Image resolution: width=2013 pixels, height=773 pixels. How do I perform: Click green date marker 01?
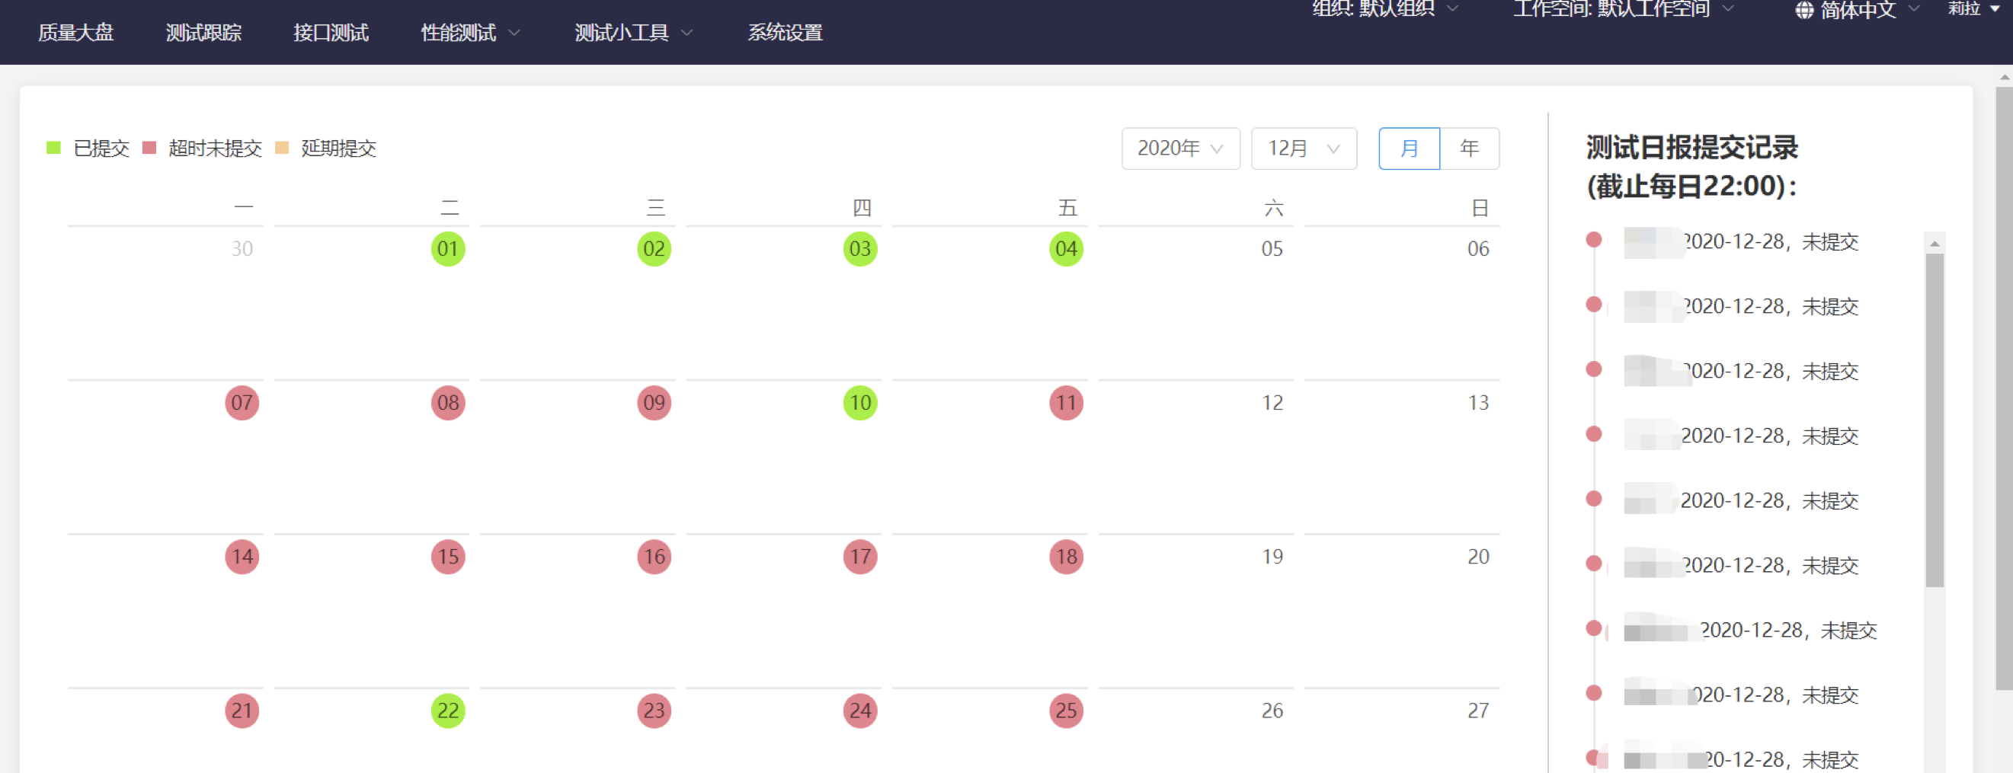pyautogui.click(x=448, y=249)
